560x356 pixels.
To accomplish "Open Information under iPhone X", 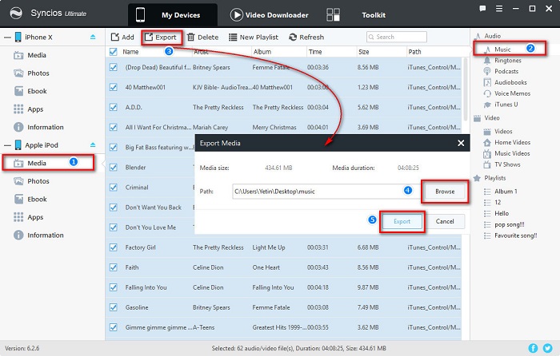I will [46, 127].
